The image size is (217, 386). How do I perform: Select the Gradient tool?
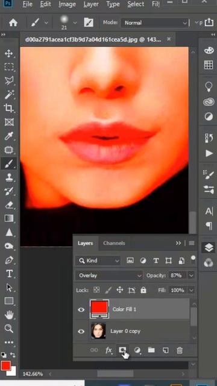point(9,218)
